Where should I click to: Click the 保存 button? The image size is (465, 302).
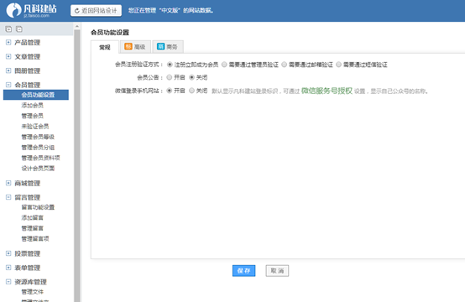point(243,271)
